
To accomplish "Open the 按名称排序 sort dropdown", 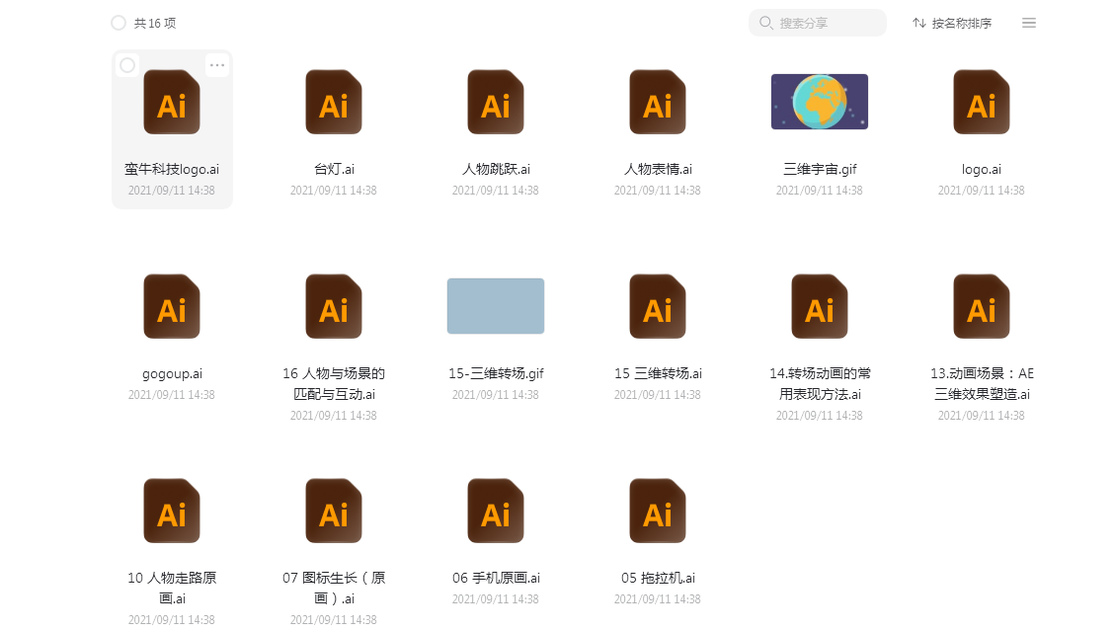I will (952, 23).
